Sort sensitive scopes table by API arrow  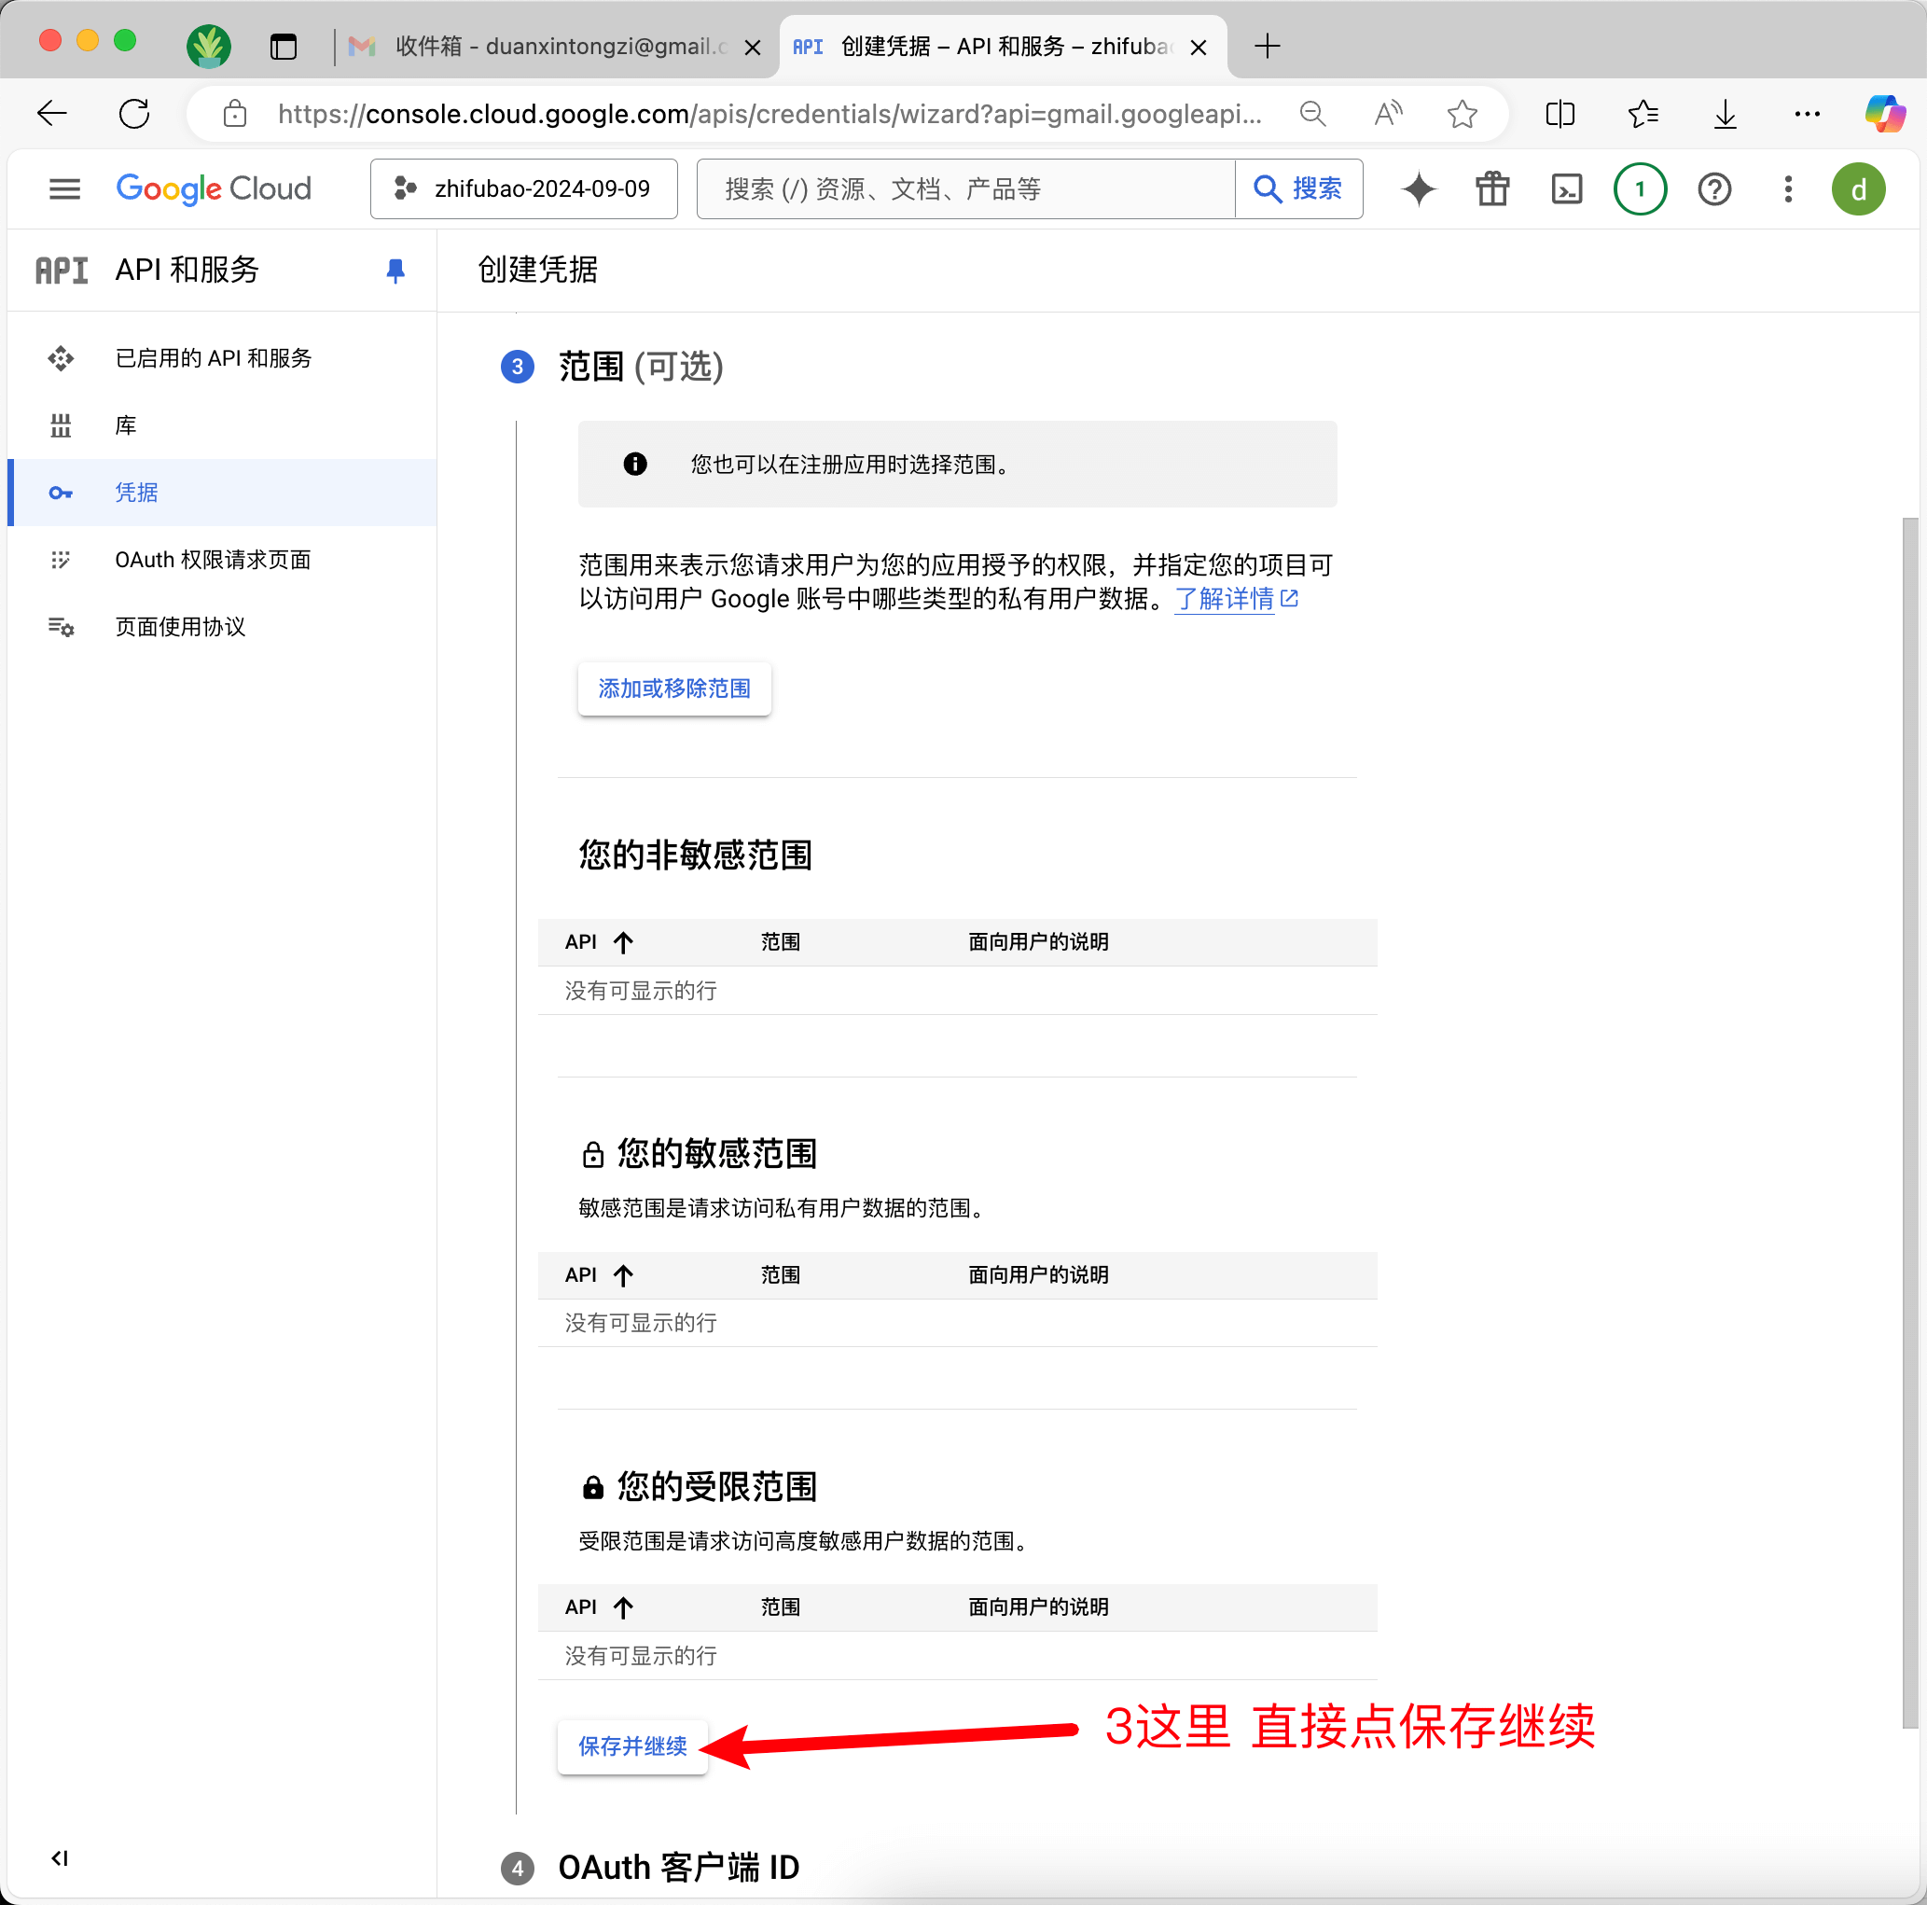pyautogui.click(x=623, y=1274)
